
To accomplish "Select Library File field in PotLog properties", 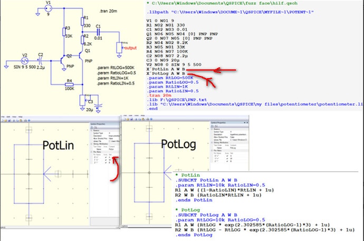I will [x=231, y=140].
